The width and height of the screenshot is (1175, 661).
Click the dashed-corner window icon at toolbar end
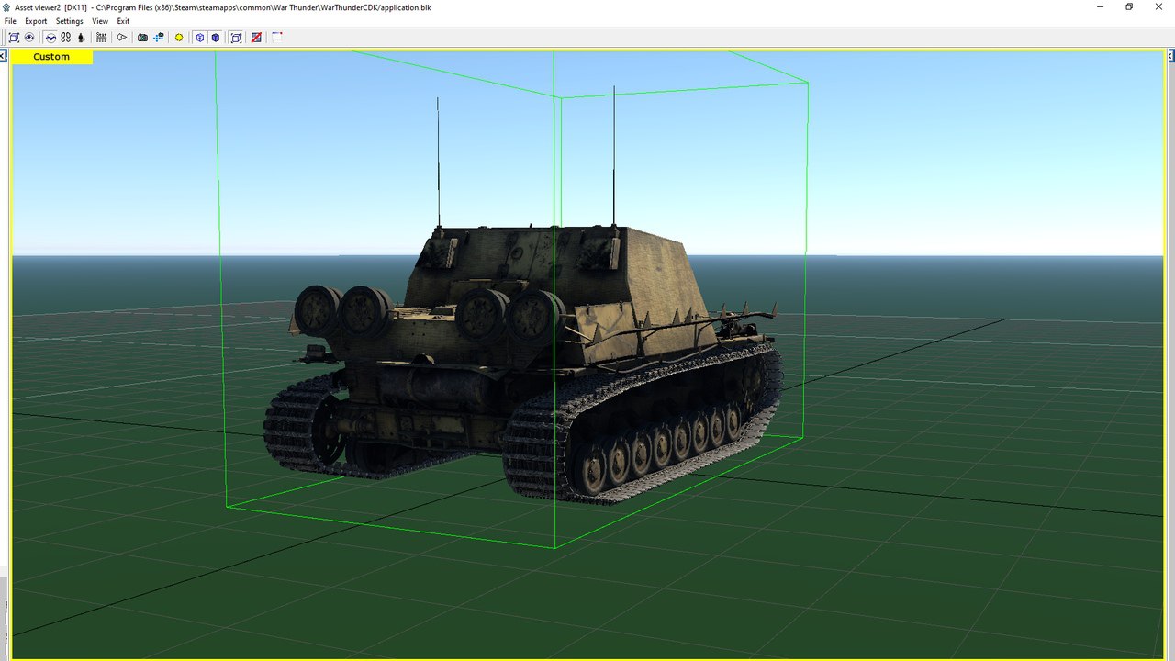(x=277, y=38)
